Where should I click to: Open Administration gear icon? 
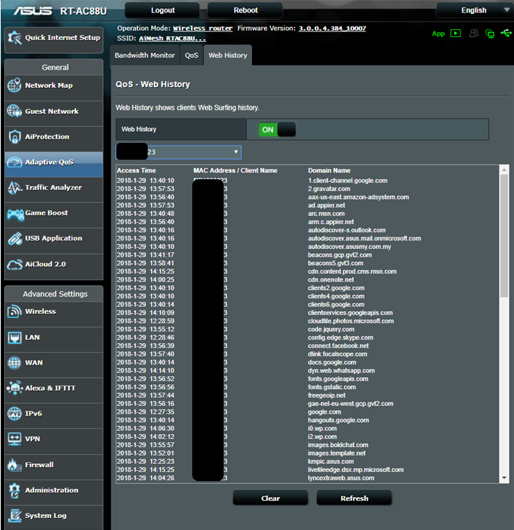(x=14, y=490)
